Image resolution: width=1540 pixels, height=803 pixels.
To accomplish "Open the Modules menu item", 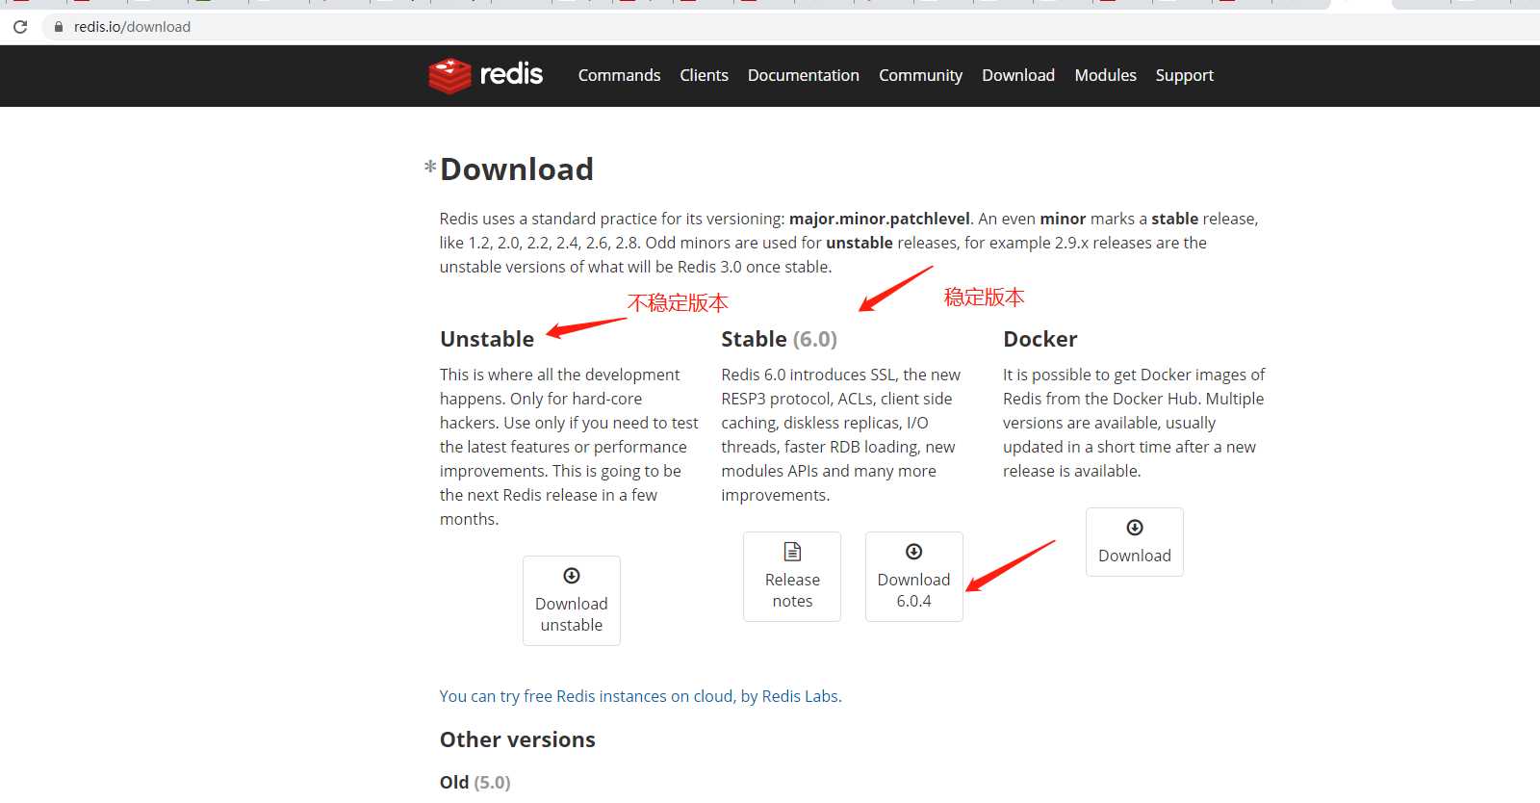I will [x=1105, y=75].
